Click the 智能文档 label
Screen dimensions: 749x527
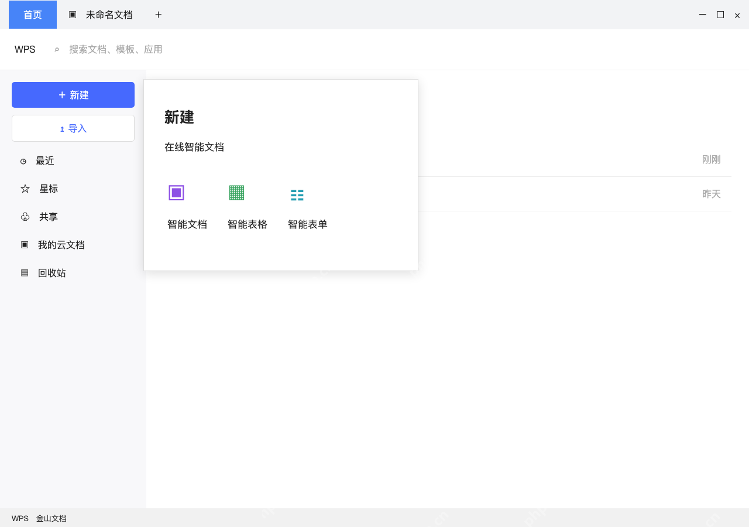pos(187,224)
